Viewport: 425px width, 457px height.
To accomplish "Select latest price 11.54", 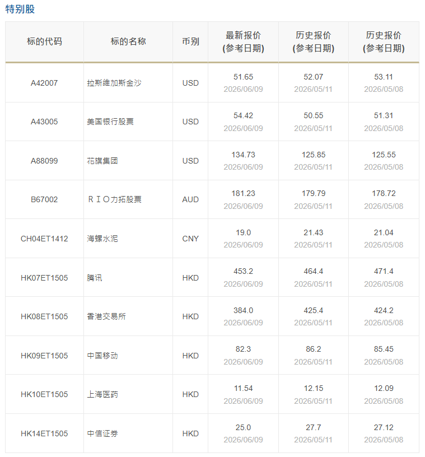I will point(243,388).
